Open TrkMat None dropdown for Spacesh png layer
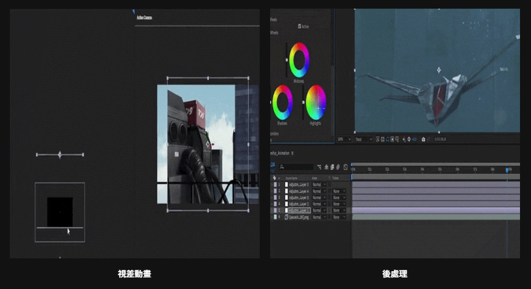The image size is (531, 289). 339,217
